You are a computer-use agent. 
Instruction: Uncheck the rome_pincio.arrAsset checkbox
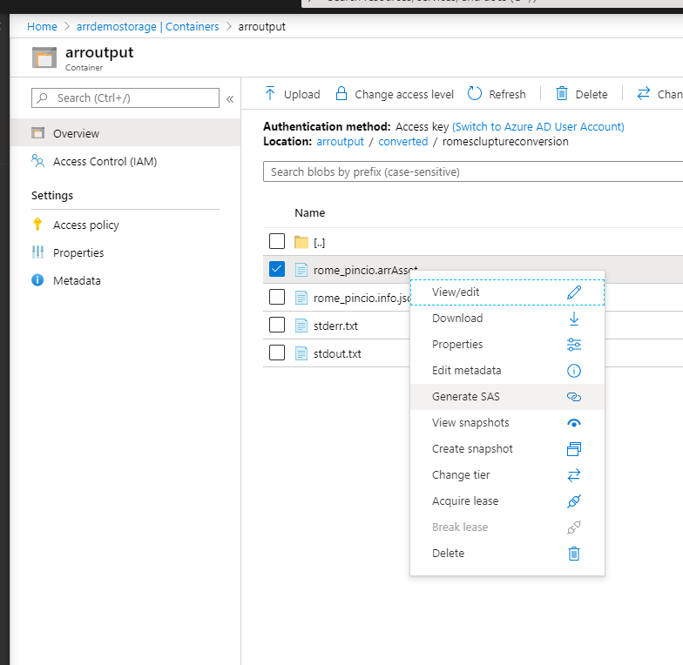pyautogui.click(x=277, y=269)
